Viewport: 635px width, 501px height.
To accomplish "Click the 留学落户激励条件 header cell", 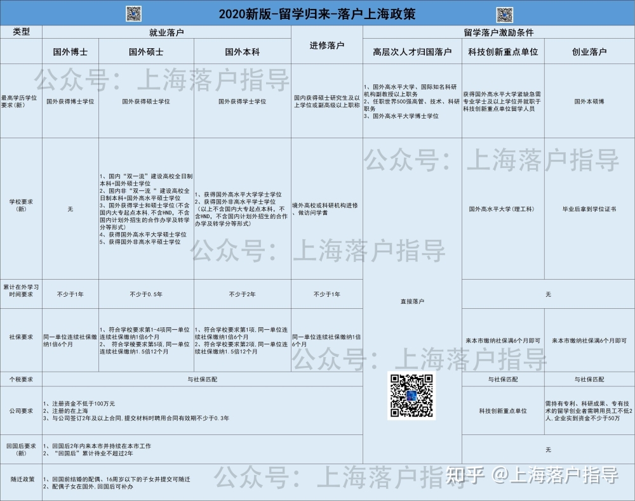I will 498,32.
